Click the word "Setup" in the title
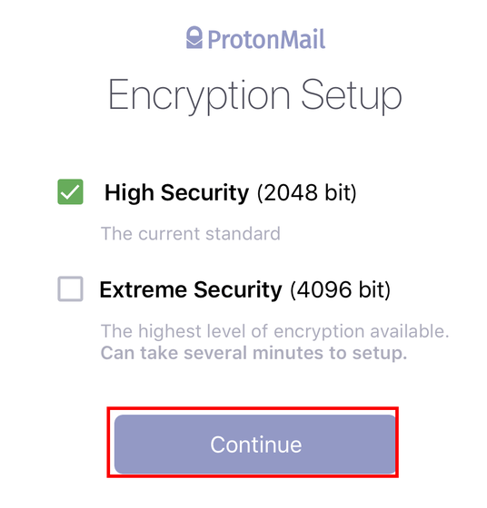This screenshot has height=508, width=487. tap(352, 95)
